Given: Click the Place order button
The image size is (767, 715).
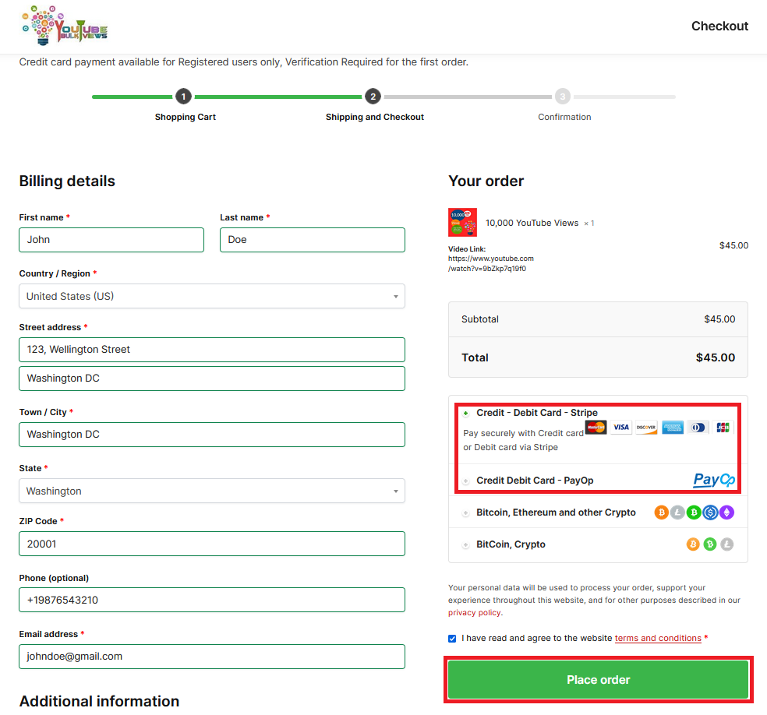Looking at the screenshot, I should coord(598,680).
